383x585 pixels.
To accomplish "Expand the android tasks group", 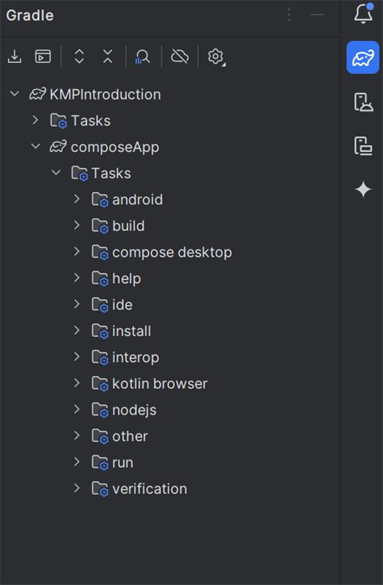I will [77, 199].
